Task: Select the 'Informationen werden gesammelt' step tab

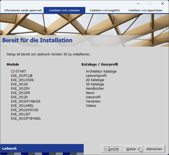Action: pos(23,10)
